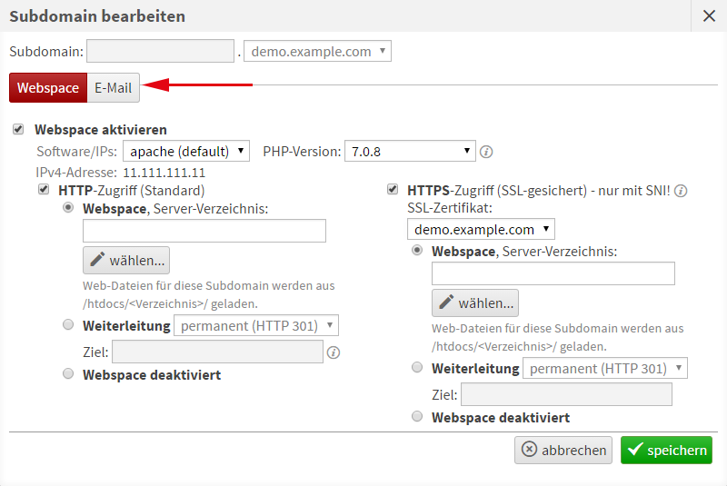Switch to the E-Mail tab
The image size is (727, 486).
[x=113, y=88]
